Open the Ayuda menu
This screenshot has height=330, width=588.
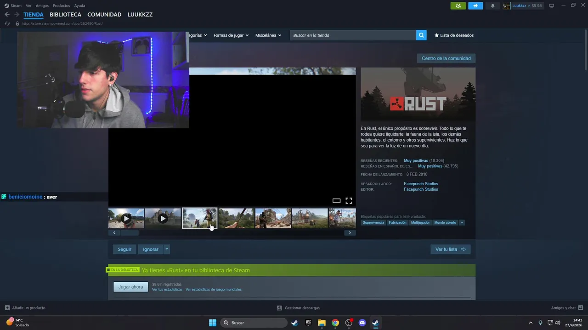coord(79,5)
